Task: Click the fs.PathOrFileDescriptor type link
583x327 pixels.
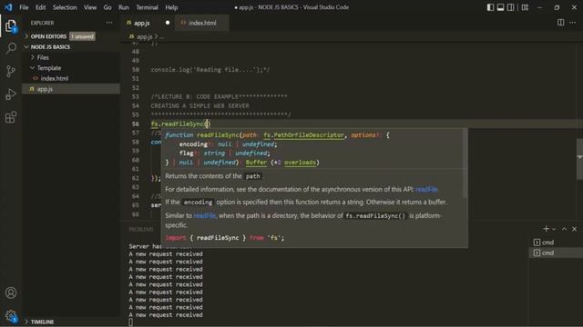Action: 303,135
